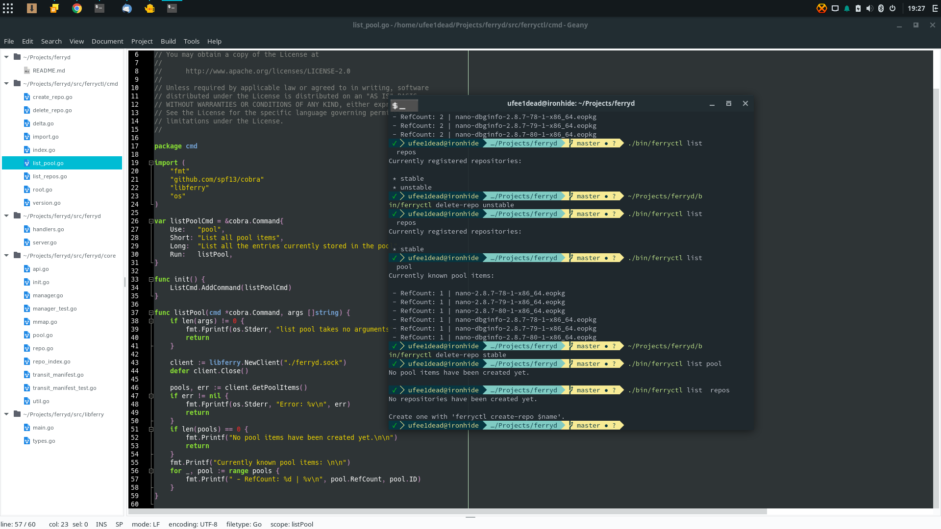
Task: Open notifications bell in tray
Action: pos(847,8)
